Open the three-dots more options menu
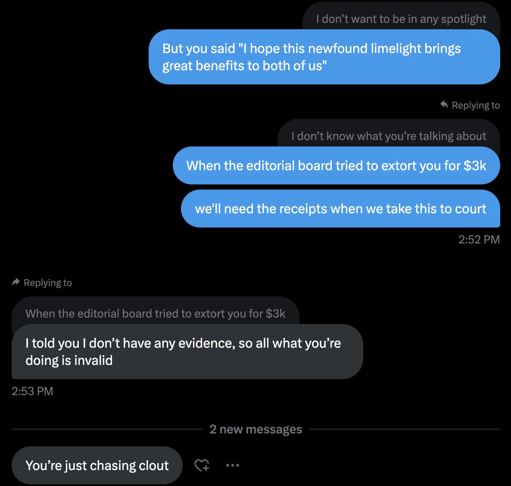Screen dimensions: 511x486 pyautogui.click(x=233, y=465)
